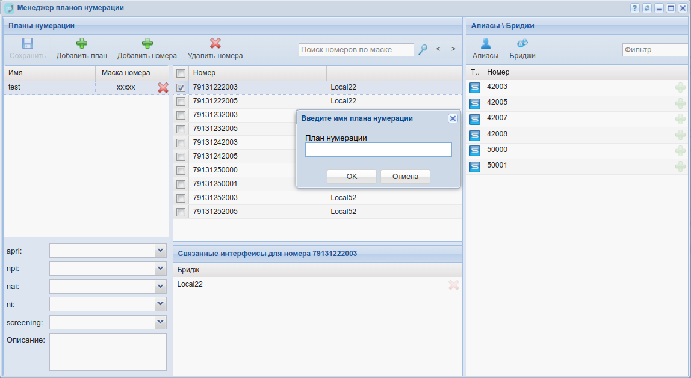
Task: Close the numbering plan name dialog
Action: click(453, 118)
